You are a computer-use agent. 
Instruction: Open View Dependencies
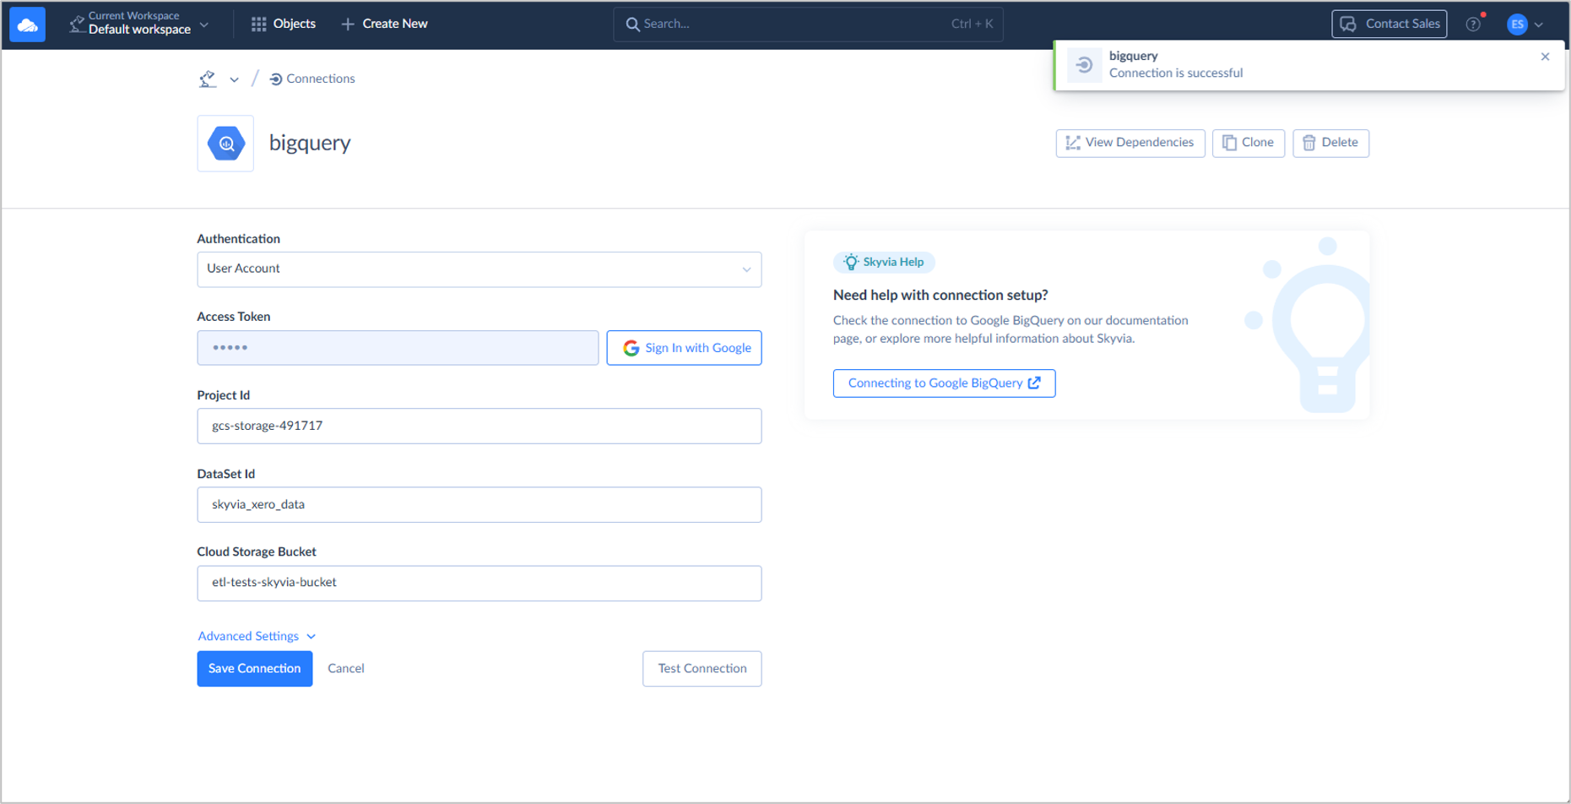pyautogui.click(x=1129, y=143)
